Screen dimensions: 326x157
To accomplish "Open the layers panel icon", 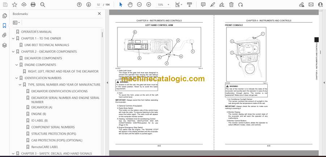I will [x=4, y=45].
